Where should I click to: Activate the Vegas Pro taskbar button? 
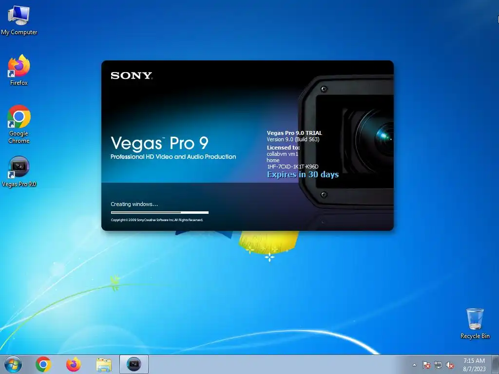(x=134, y=364)
